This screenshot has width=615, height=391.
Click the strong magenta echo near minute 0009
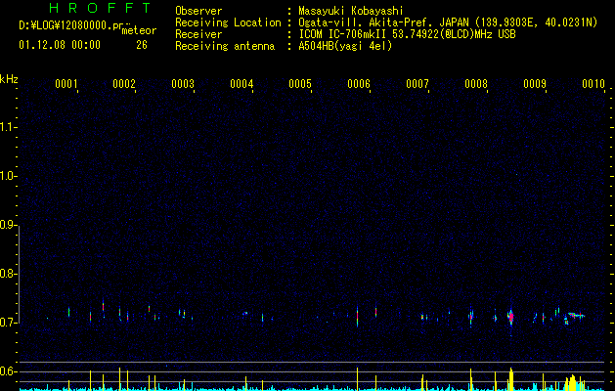pos(510,317)
